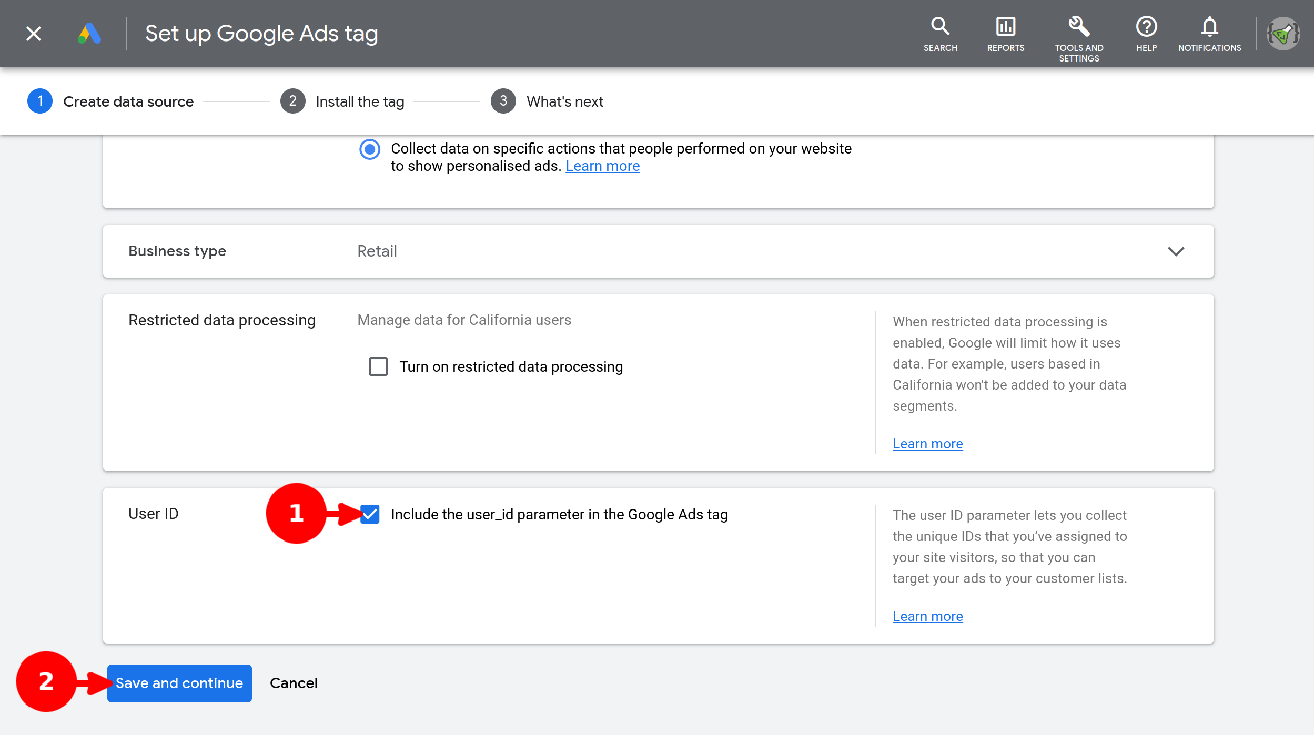The image size is (1314, 735).
Task: Open the Notifications bell icon
Action: click(x=1209, y=26)
